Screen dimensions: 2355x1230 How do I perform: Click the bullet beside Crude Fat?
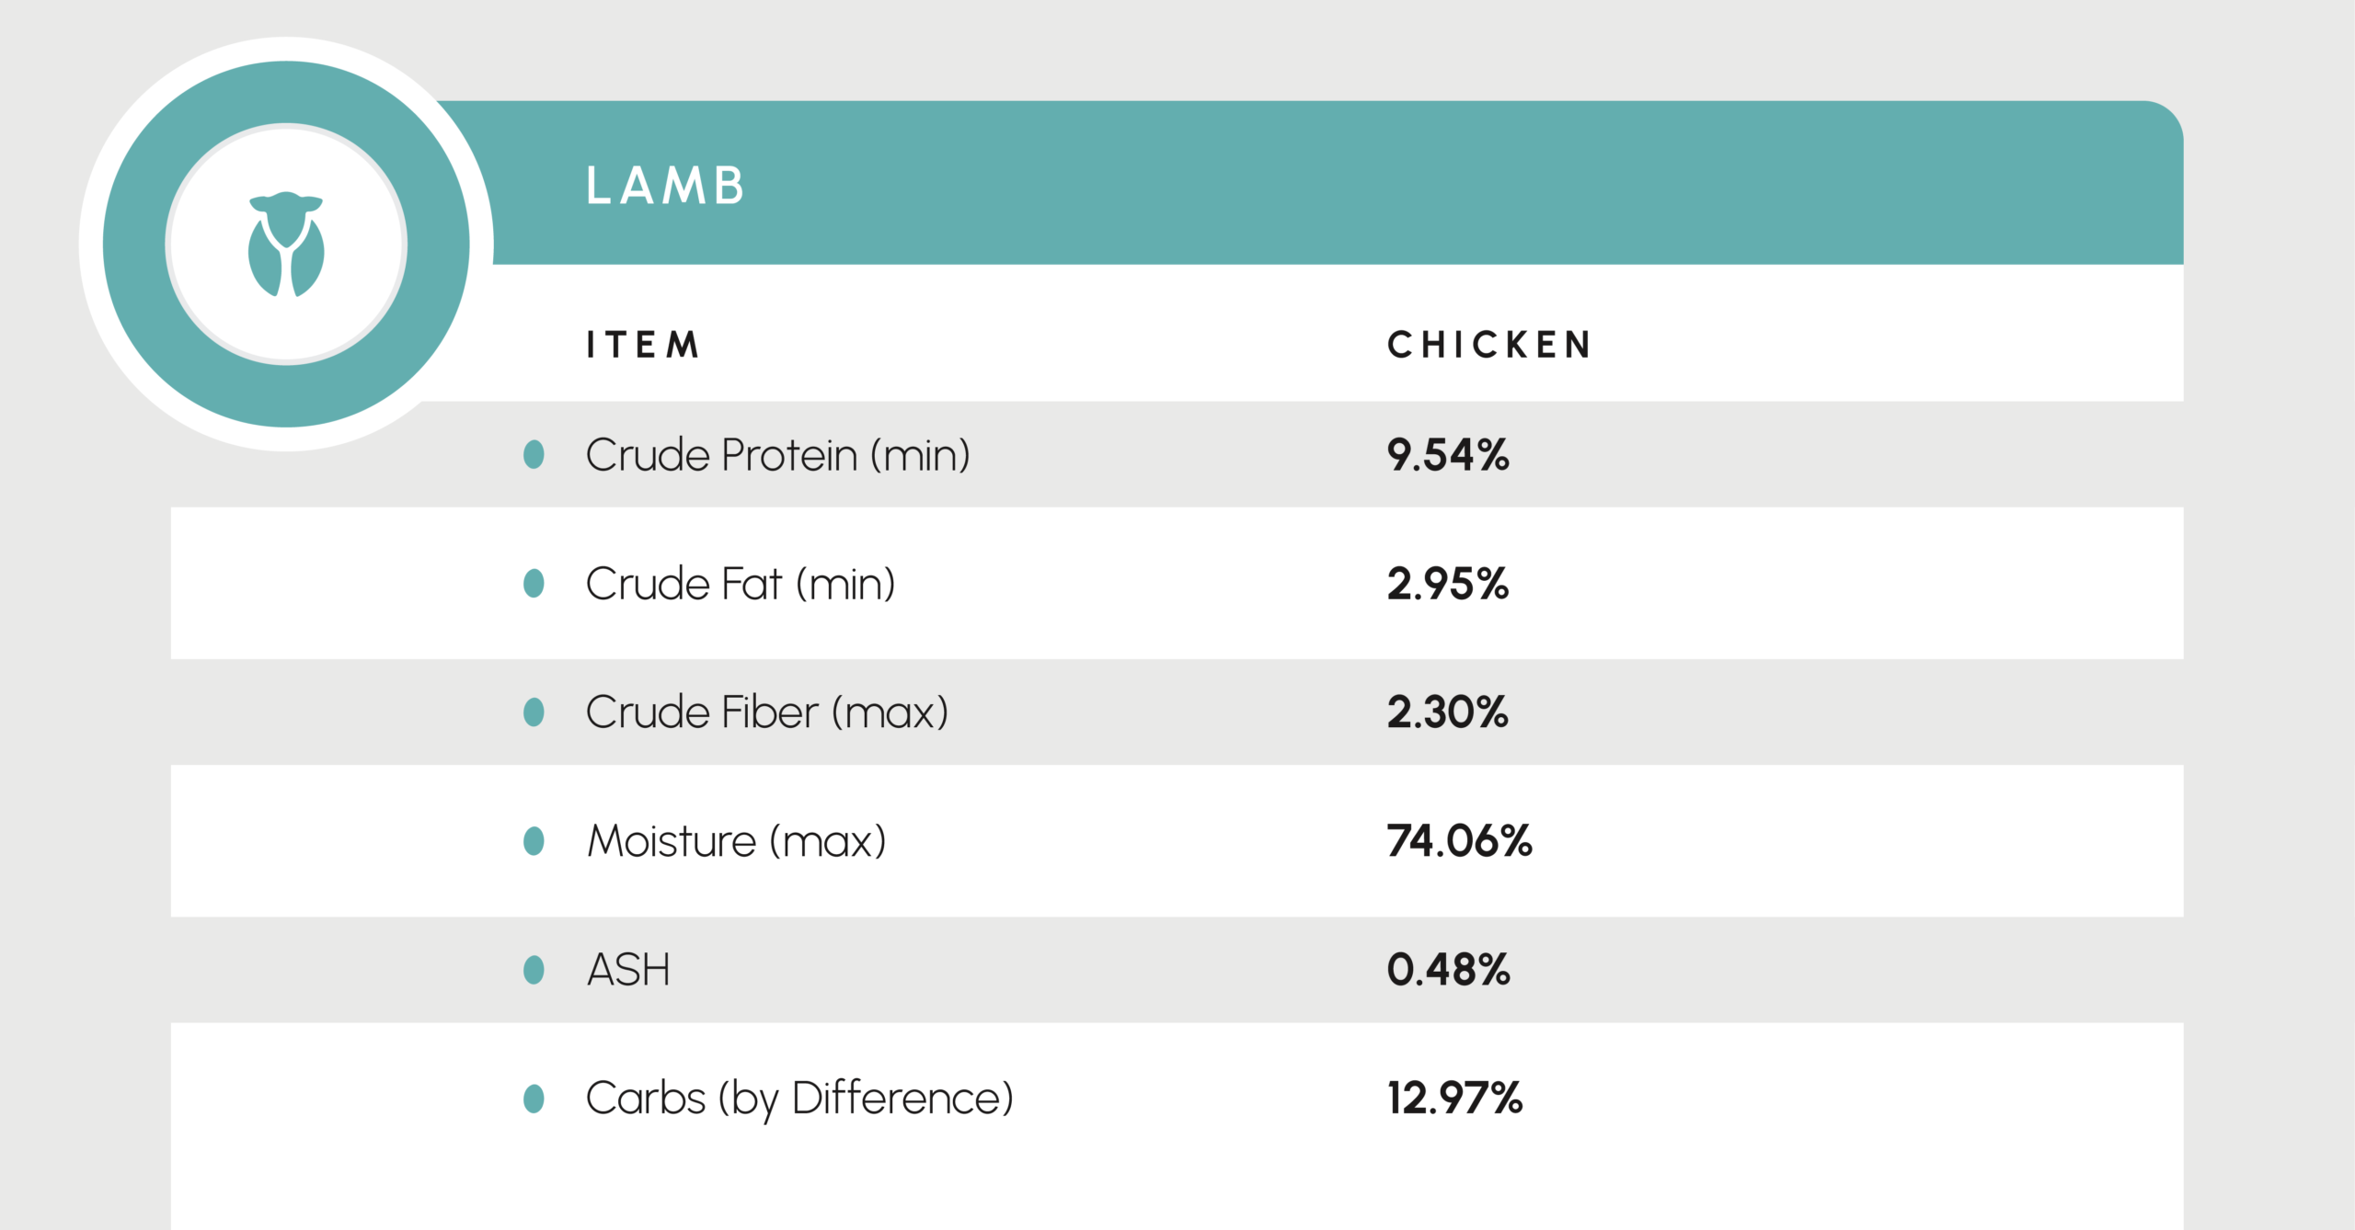click(534, 583)
